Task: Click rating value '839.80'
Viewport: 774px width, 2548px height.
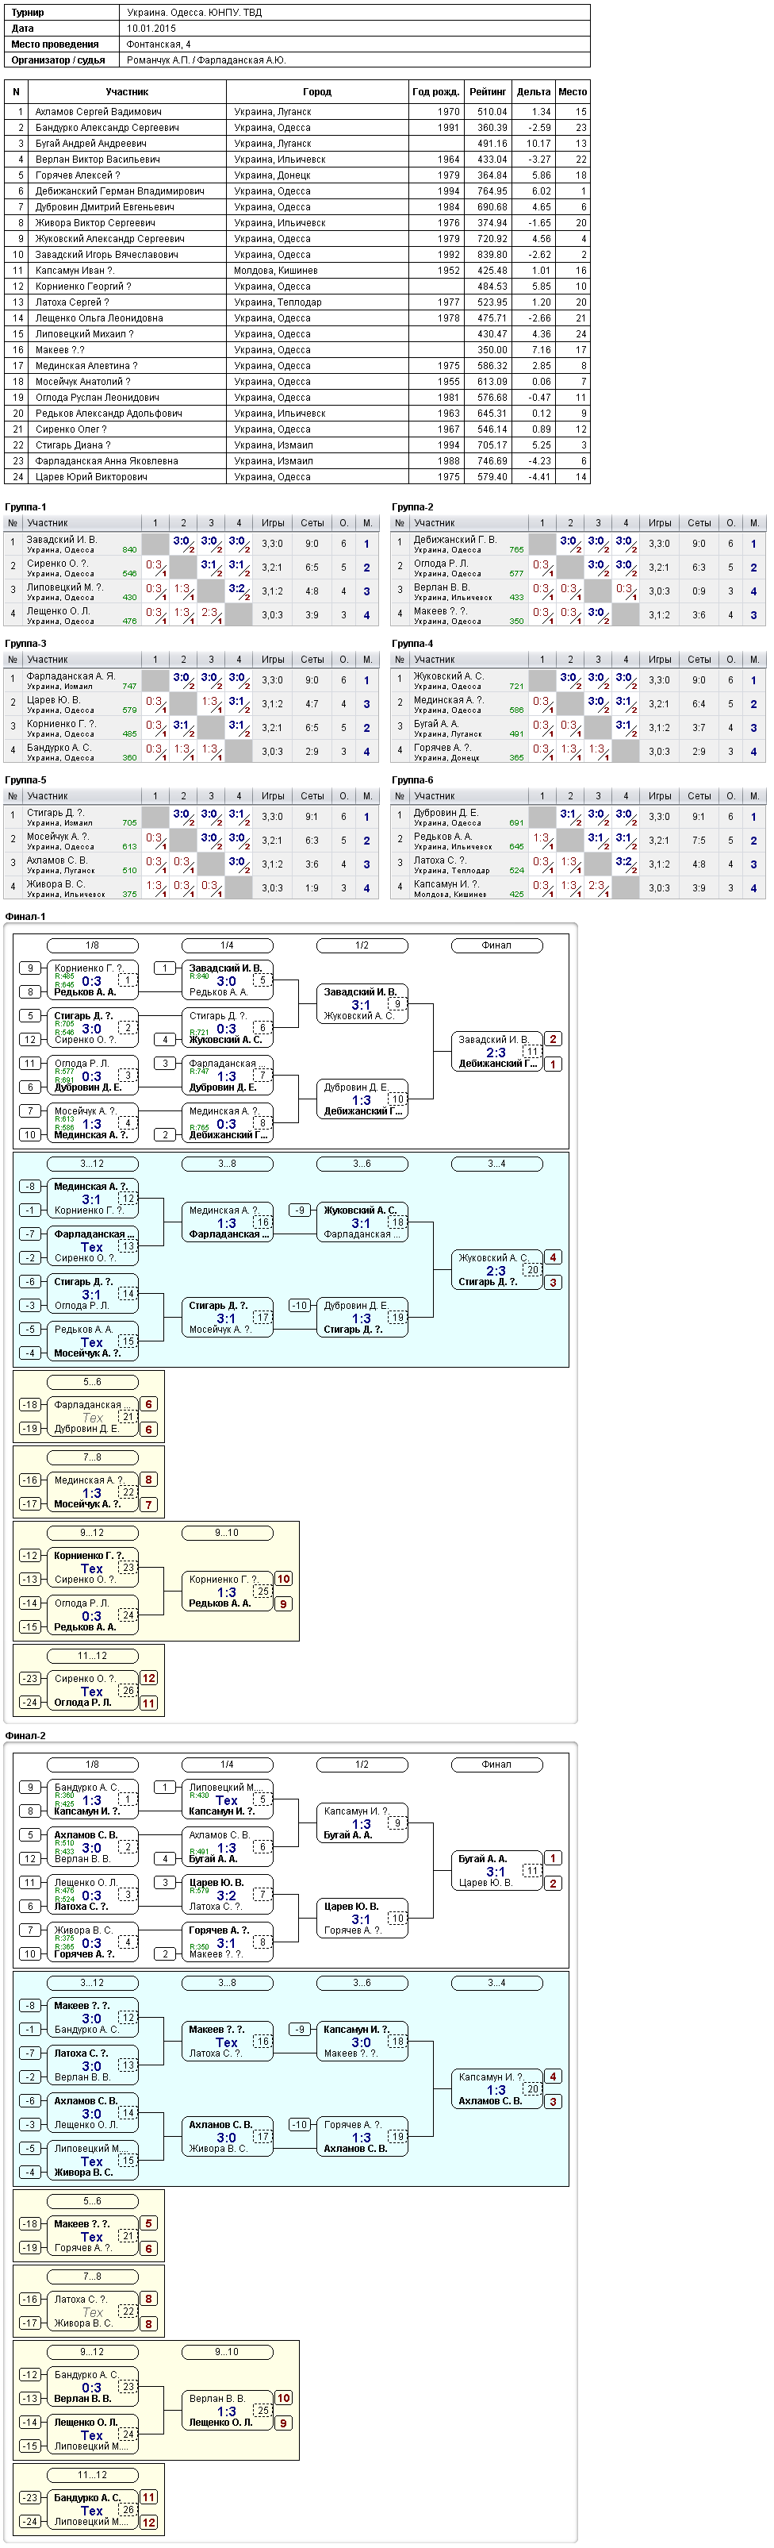Action: click(492, 254)
